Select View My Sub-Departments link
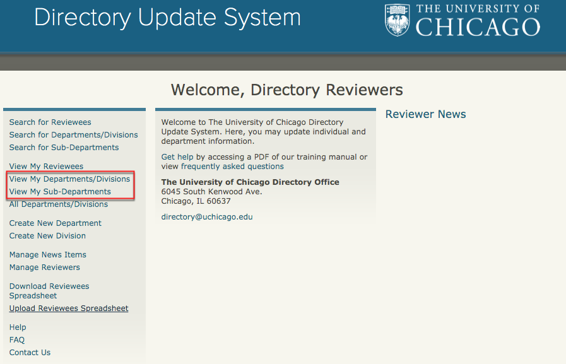Screen dimensions: 566x364 [60, 192]
